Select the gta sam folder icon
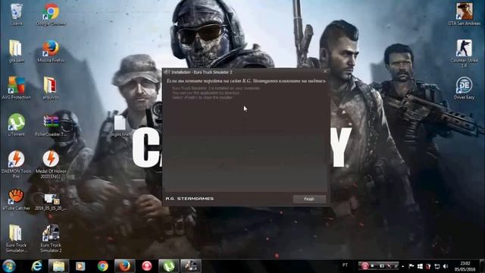Image resolution: width=485 pixels, height=273 pixels. [x=16, y=51]
